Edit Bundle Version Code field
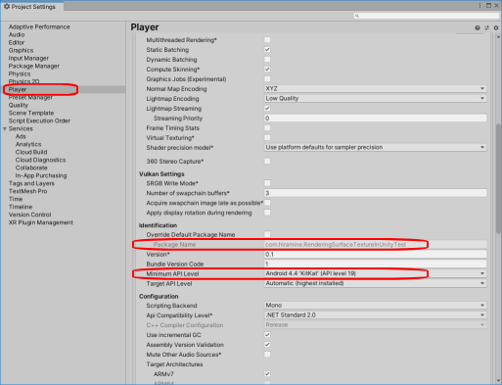 (x=375, y=264)
